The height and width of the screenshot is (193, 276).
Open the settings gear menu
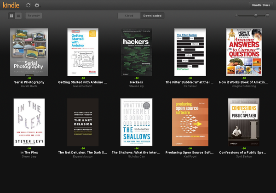tap(37, 5)
